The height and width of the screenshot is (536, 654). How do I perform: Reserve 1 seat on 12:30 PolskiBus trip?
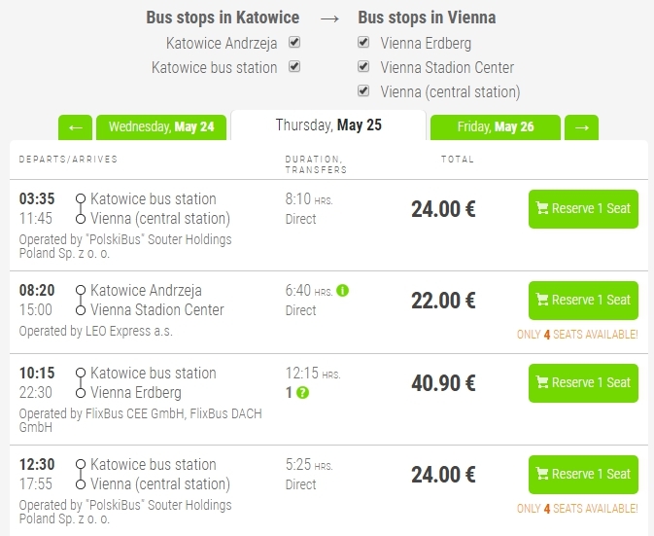pos(583,474)
